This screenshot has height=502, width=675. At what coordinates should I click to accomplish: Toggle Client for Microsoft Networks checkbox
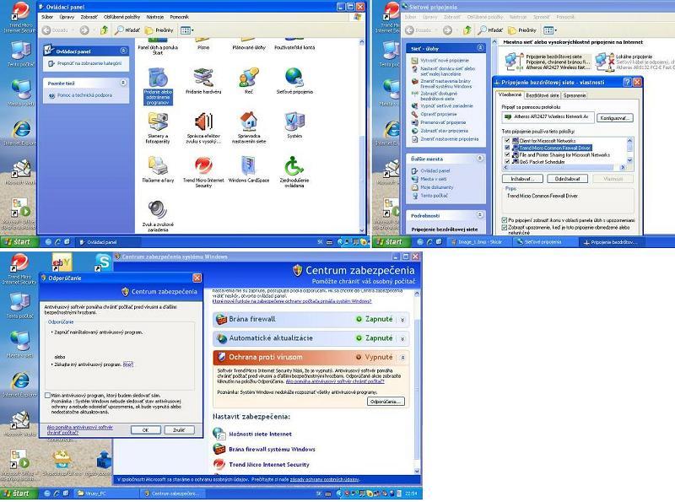(507, 141)
